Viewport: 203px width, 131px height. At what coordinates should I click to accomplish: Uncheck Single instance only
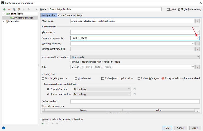point(179,9)
